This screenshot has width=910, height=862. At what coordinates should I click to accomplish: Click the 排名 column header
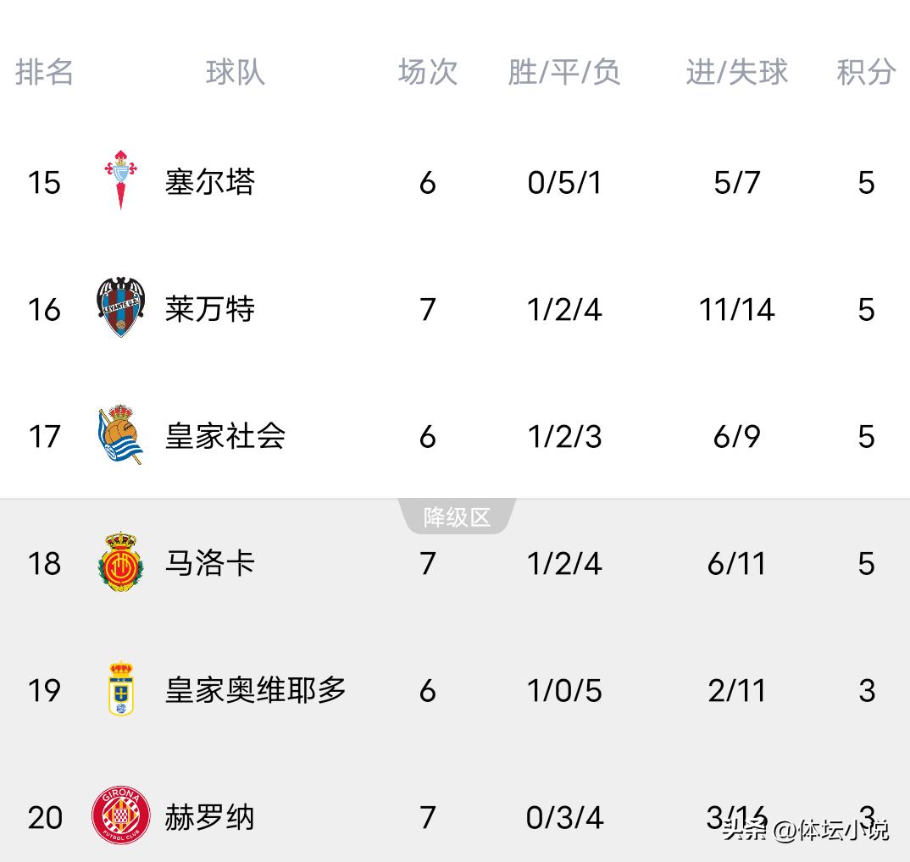tap(45, 73)
